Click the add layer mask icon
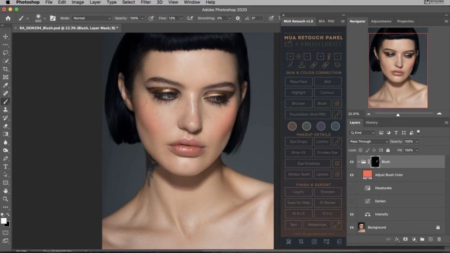 [x=405, y=239]
